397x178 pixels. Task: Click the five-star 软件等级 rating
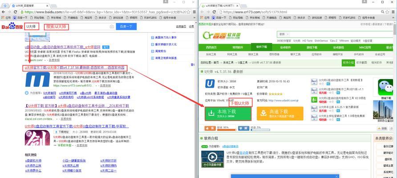[275, 94]
